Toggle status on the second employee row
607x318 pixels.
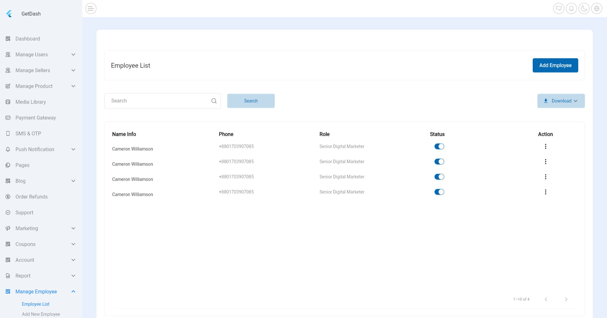click(x=439, y=161)
